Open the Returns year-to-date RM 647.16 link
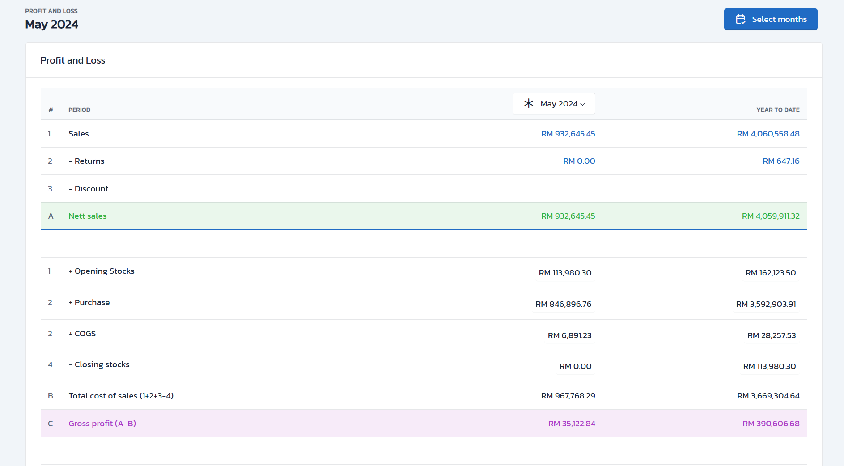The height and width of the screenshot is (466, 844). click(x=780, y=161)
